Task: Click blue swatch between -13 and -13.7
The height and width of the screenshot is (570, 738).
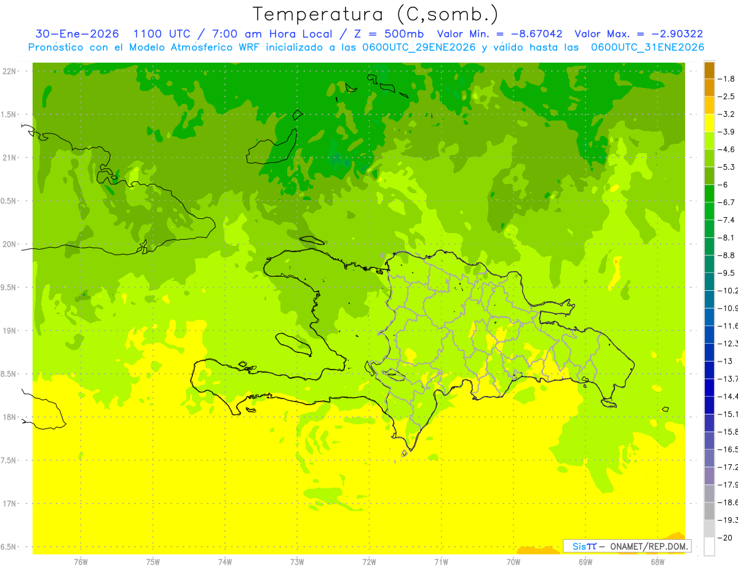Action: pos(709,370)
